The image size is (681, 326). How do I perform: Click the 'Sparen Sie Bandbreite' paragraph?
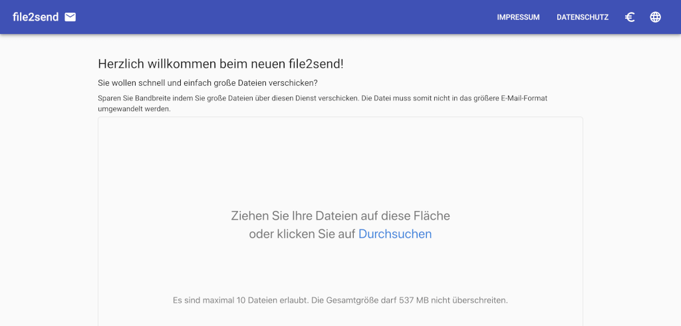pos(323,103)
